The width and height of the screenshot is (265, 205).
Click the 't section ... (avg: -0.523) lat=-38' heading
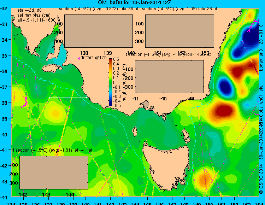point(98,9)
